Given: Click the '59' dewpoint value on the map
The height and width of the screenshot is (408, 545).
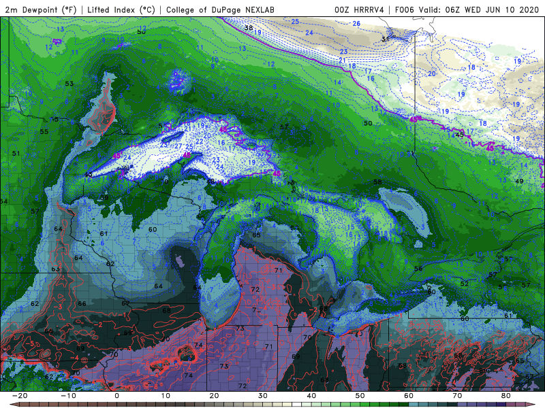Looking at the screenshot, I should [104, 198].
